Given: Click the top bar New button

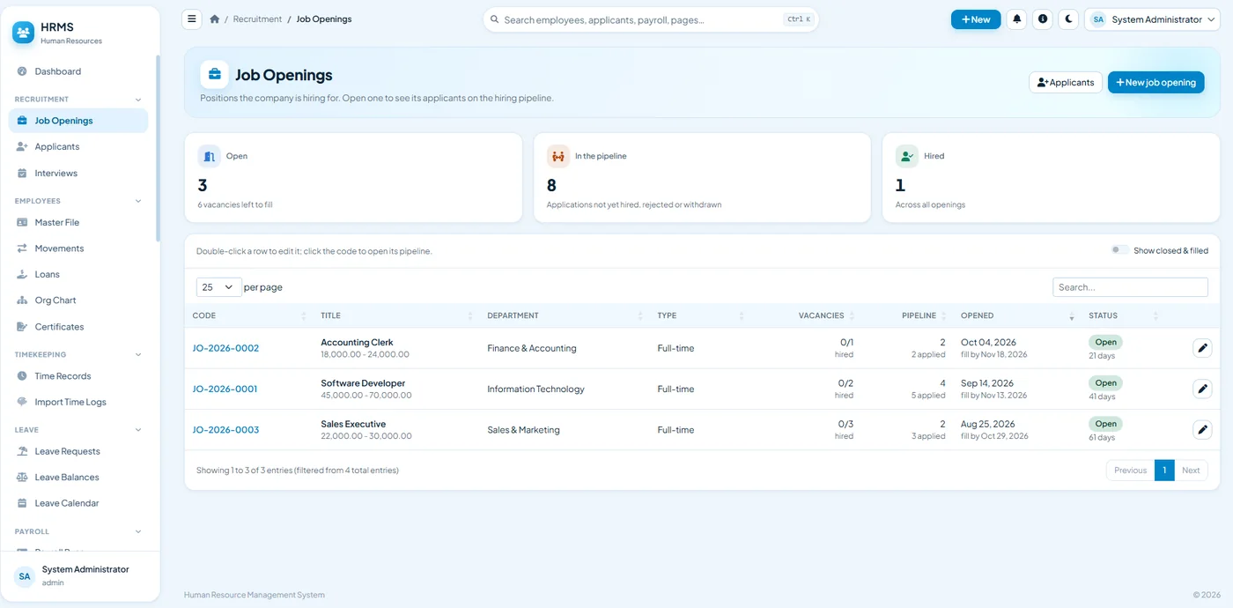Looking at the screenshot, I should tap(976, 19).
